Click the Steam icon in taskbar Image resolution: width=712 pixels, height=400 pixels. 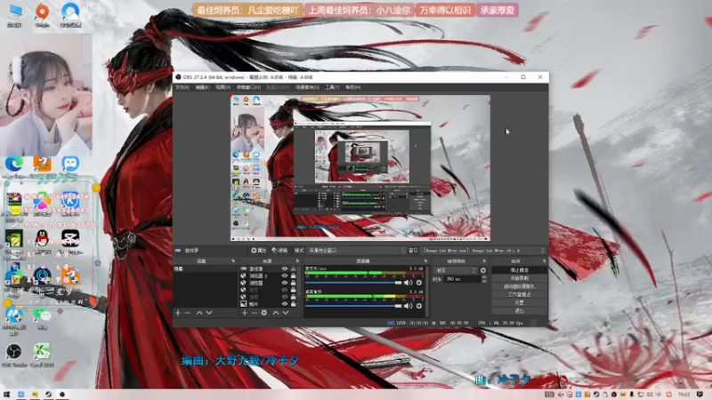point(48,394)
